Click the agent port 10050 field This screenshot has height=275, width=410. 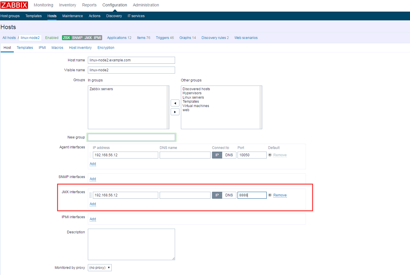coord(252,155)
